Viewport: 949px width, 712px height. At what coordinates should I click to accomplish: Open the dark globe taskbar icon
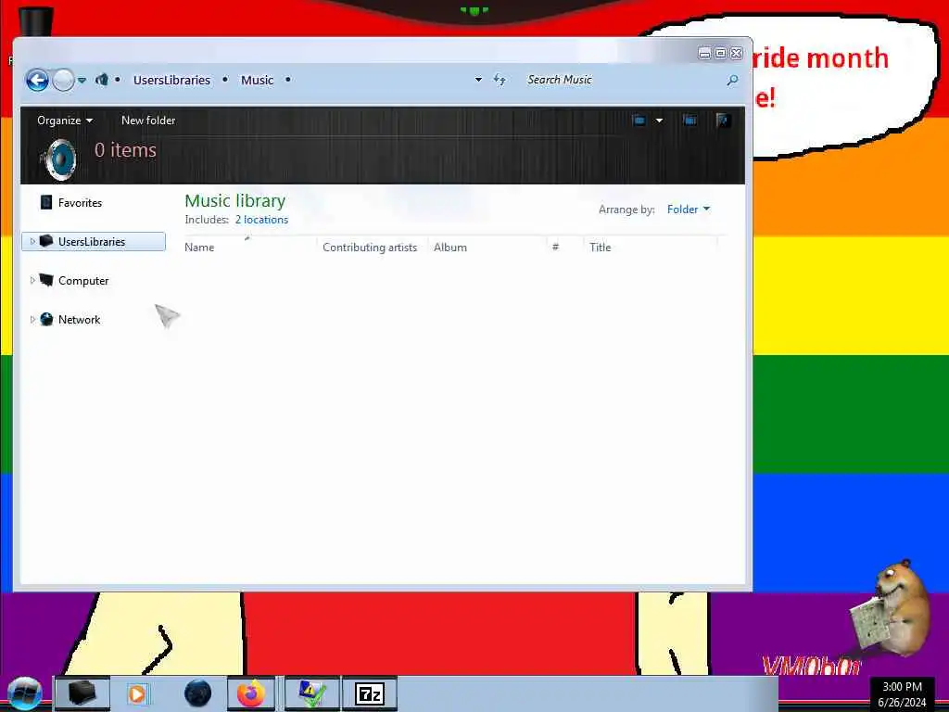[x=198, y=693]
